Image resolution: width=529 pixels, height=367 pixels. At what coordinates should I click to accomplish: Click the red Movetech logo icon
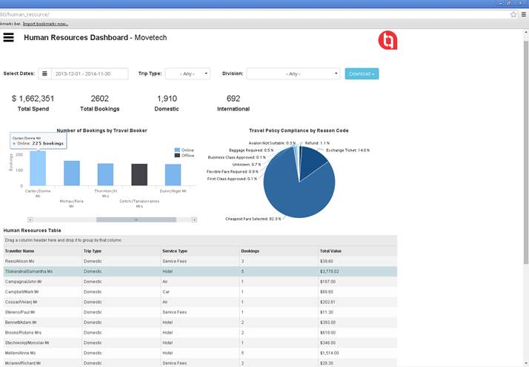coord(387,40)
